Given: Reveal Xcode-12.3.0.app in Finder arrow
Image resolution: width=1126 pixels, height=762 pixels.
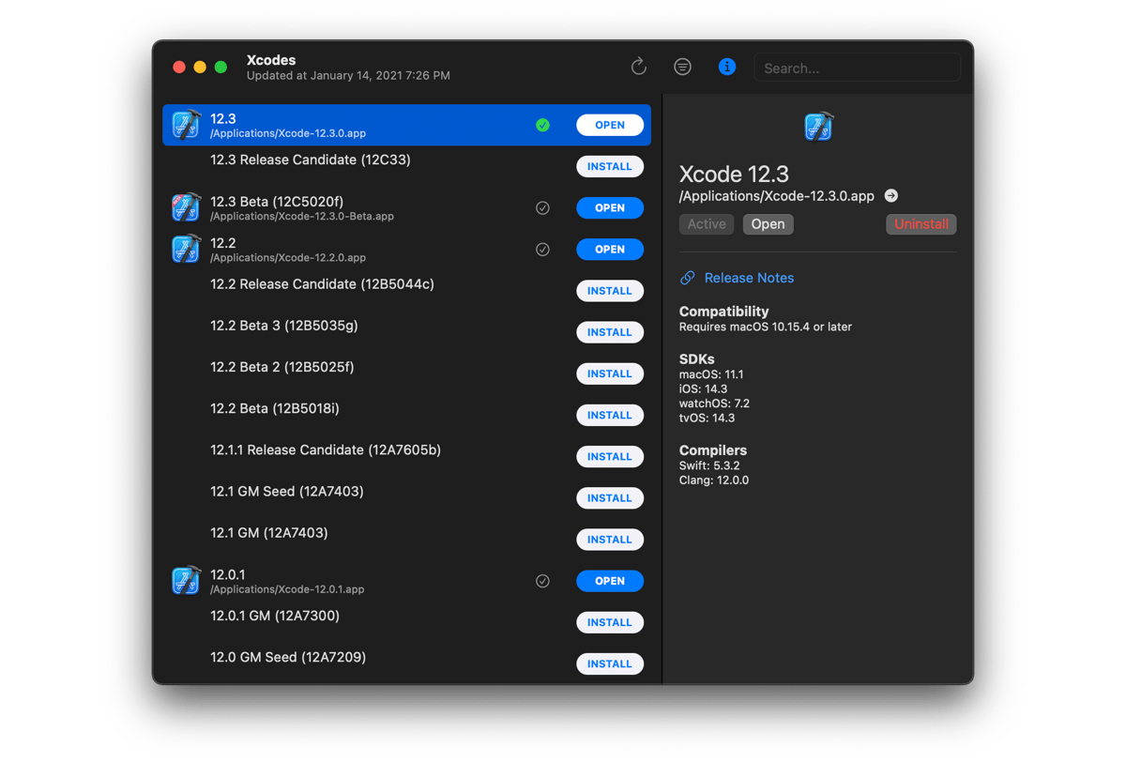Looking at the screenshot, I should (891, 196).
